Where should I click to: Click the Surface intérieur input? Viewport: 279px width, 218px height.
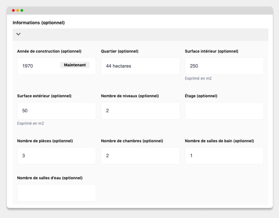(224, 66)
